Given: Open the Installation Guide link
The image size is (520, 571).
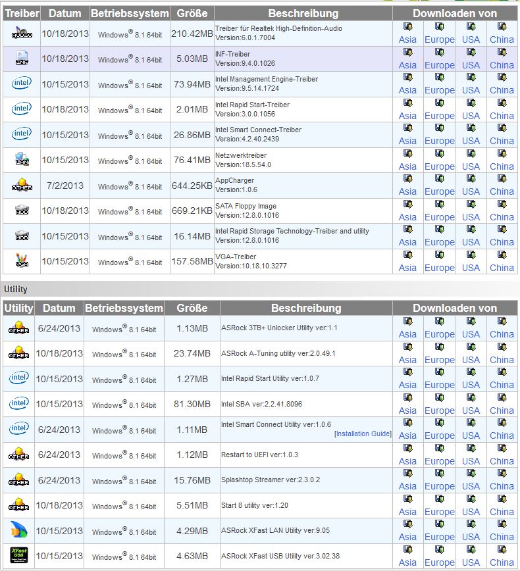Looking at the screenshot, I should coord(363,434).
